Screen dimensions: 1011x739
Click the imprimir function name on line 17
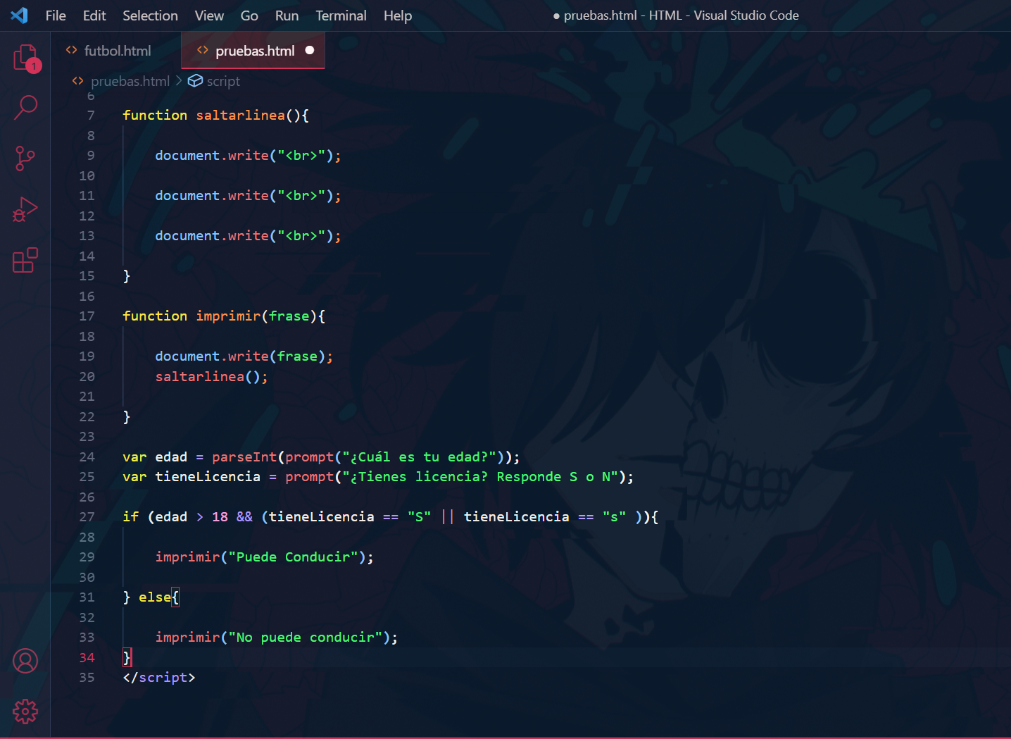point(228,316)
